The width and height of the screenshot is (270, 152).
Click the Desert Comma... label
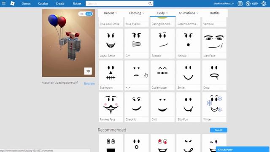tap(187, 24)
